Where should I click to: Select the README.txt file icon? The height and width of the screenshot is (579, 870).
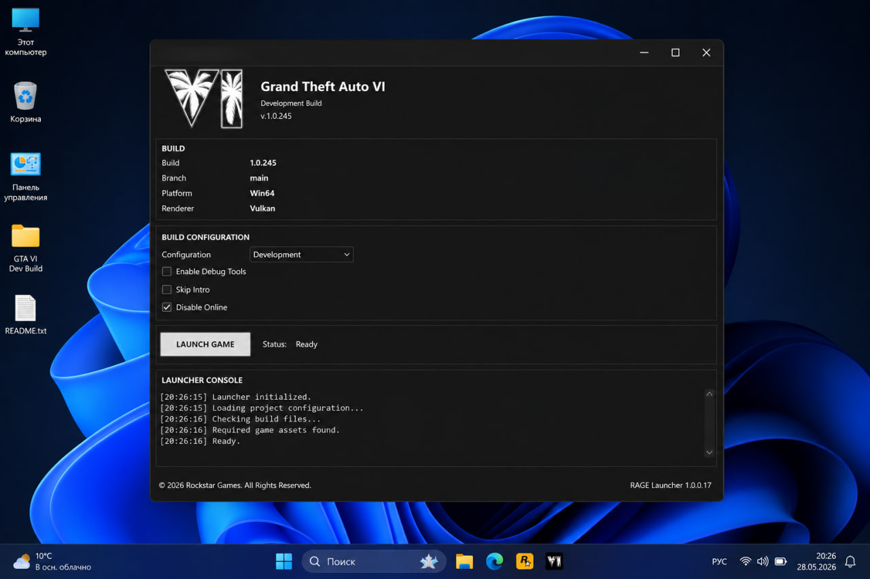tap(26, 315)
